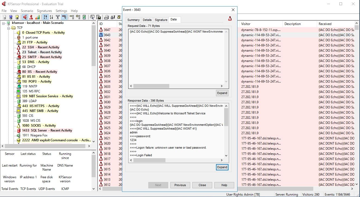Image resolution: width=360 pixels, height=197 pixels.
Task: Click Request Data horizontal scrollbar thumb
Action: pyautogui.click(x=151, y=86)
